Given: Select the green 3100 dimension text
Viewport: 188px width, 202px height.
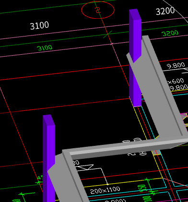Looking at the screenshot, I should [x=45, y=48].
